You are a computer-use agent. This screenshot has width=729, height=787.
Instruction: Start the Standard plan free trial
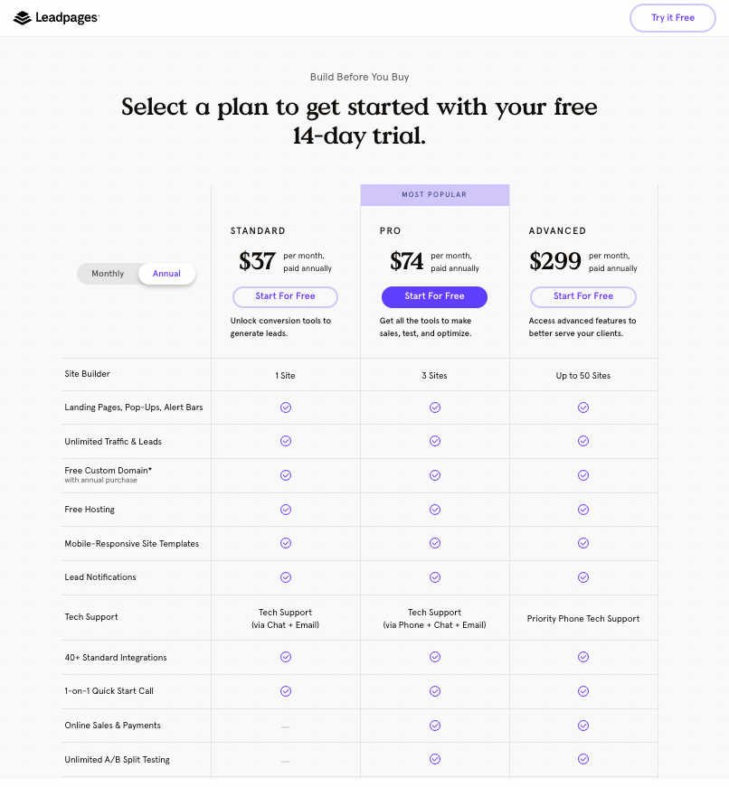click(285, 296)
